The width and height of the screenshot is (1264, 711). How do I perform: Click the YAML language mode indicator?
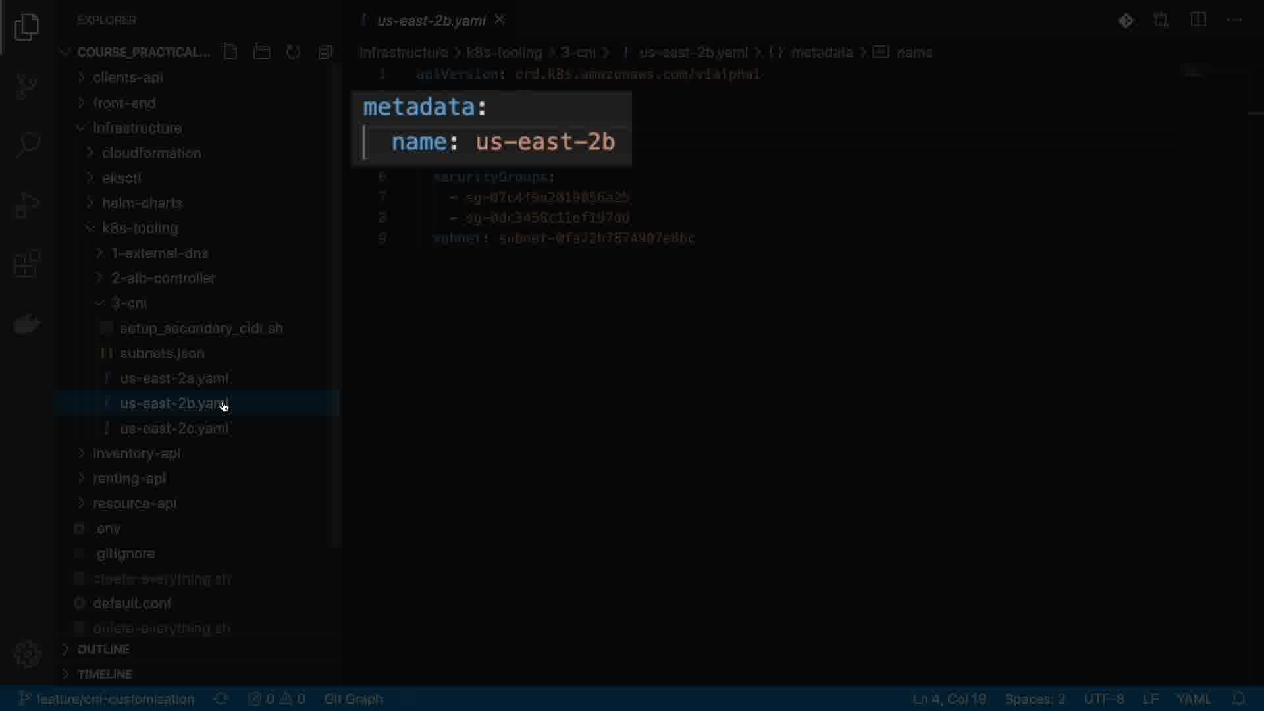[x=1193, y=698]
